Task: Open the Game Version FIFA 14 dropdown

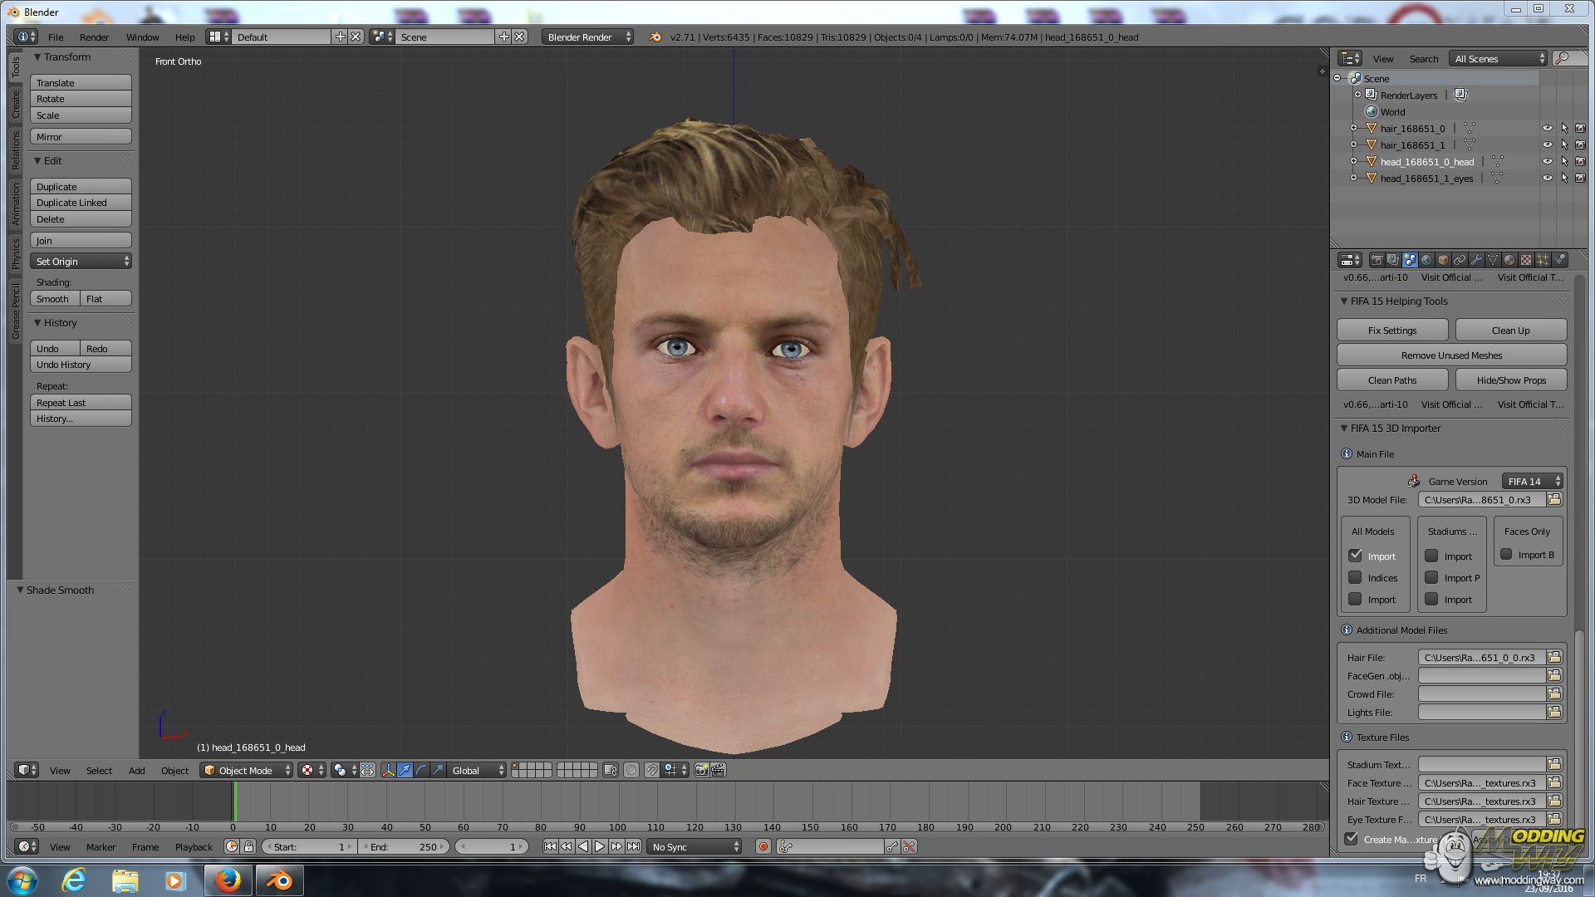Action: tap(1533, 482)
